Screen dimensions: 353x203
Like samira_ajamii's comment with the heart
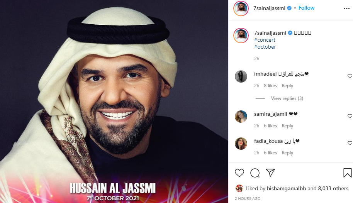click(350, 116)
